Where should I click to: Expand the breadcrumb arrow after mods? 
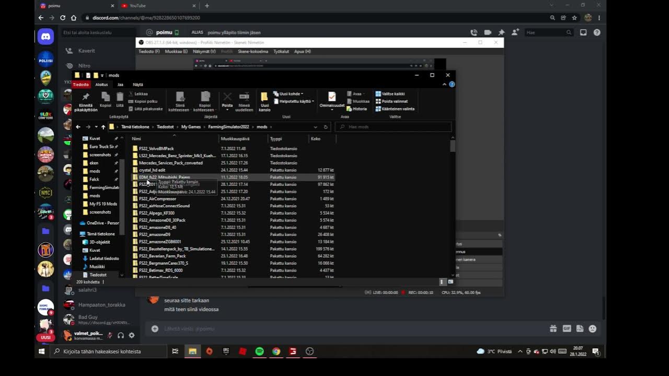click(271, 127)
